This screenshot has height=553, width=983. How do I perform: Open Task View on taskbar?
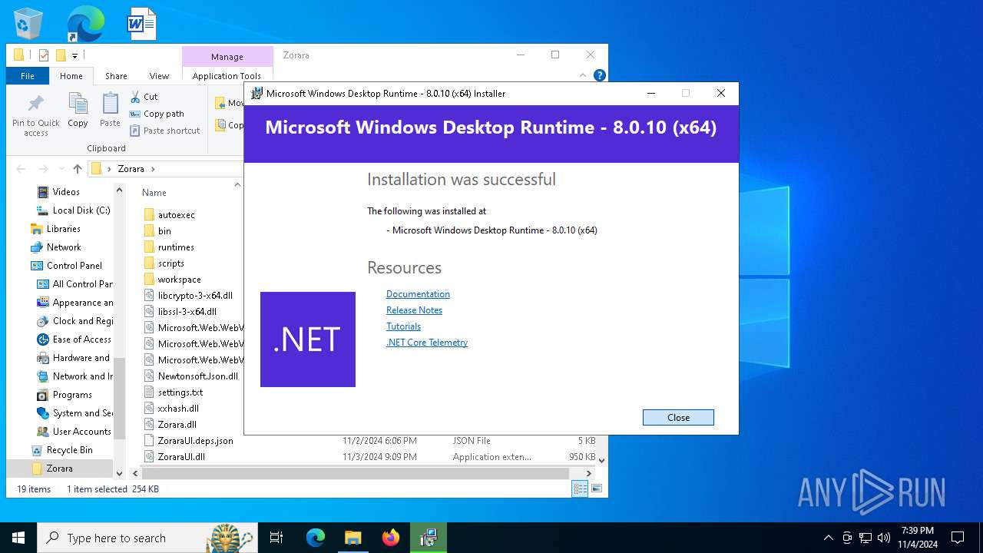pos(276,538)
